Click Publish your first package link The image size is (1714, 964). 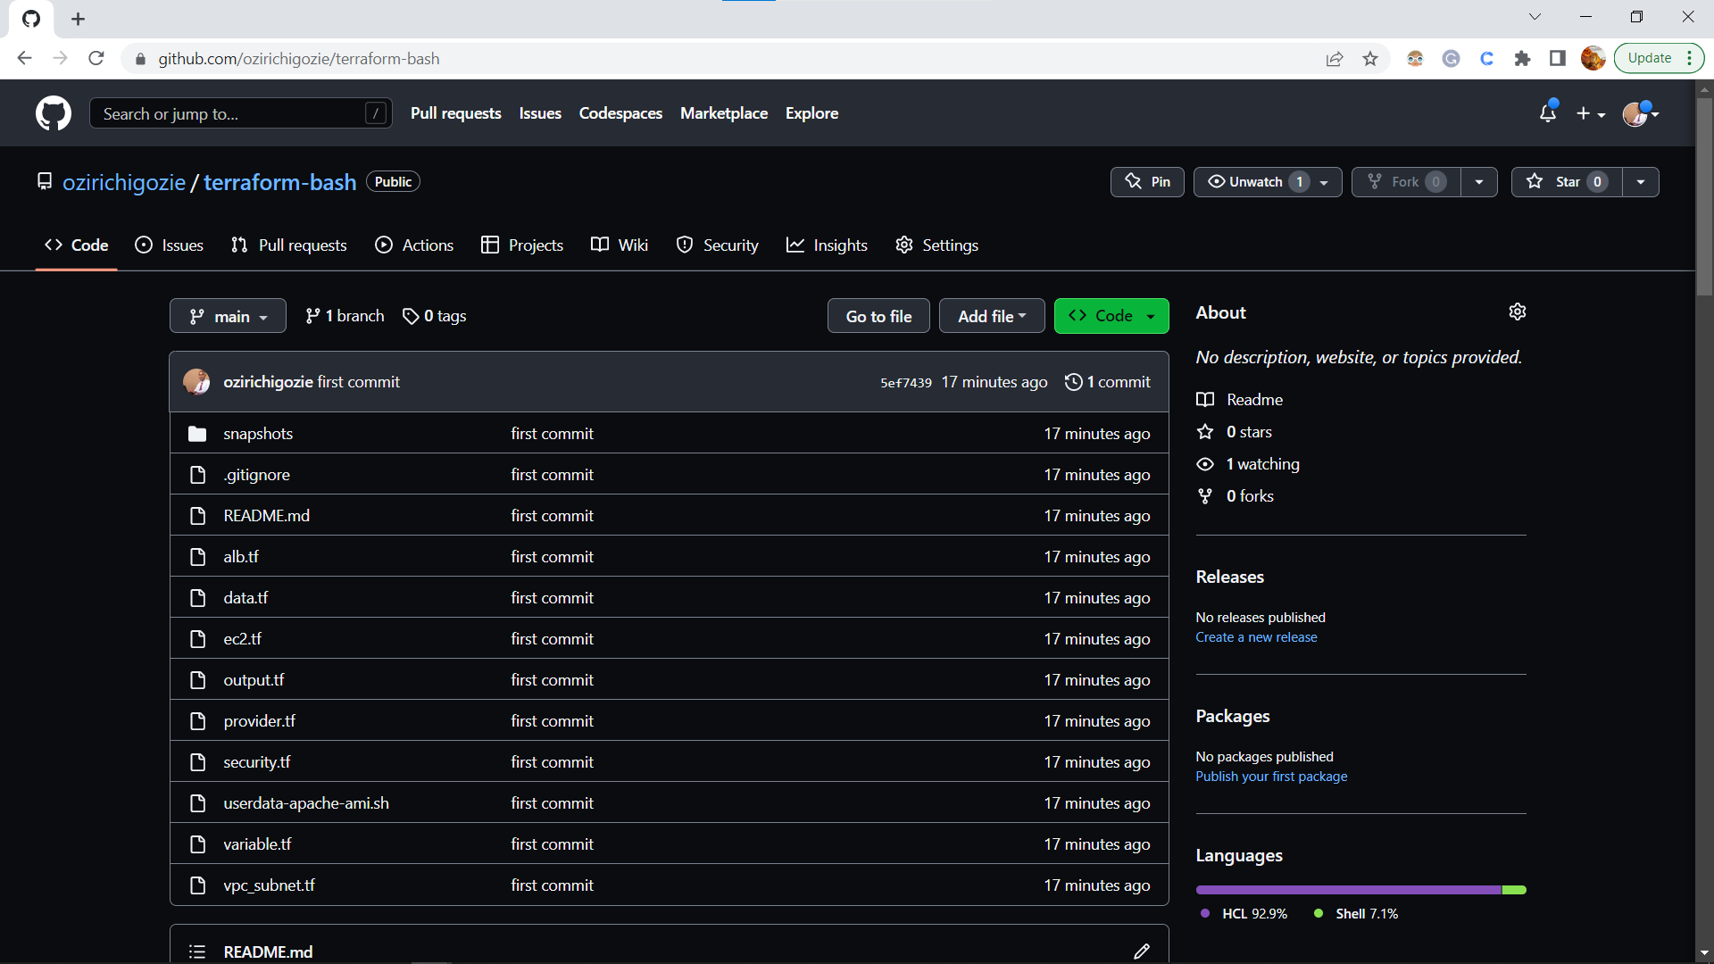(1271, 777)
